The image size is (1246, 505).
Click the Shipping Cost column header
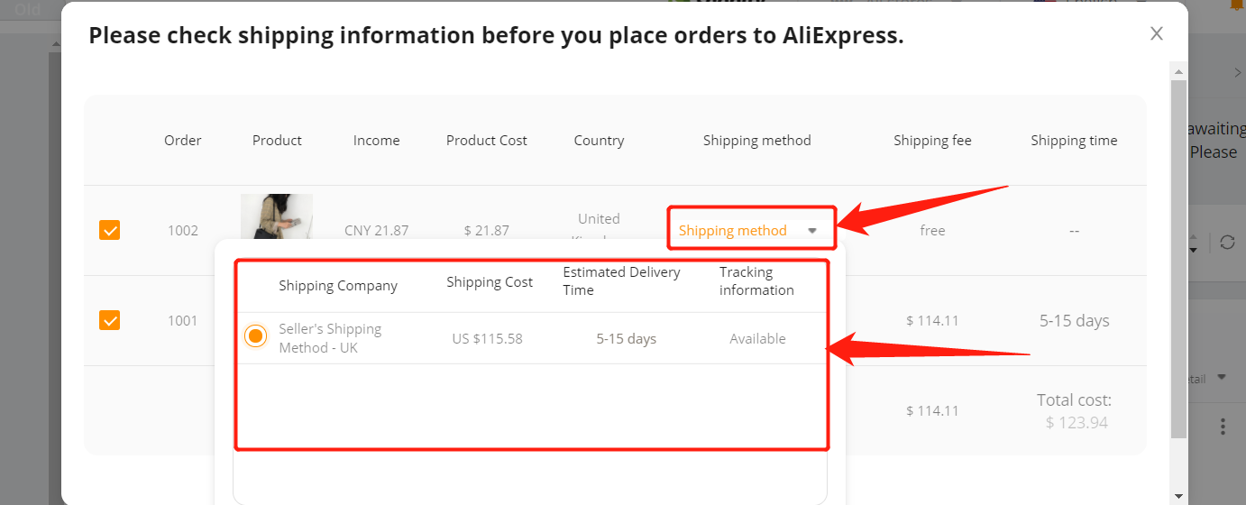(x=490, y=282)
